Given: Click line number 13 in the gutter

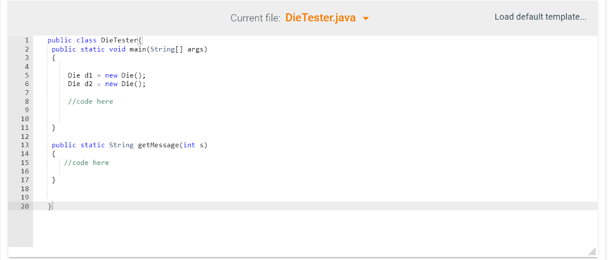Looking at the screenshot, I should click(24, 145).
